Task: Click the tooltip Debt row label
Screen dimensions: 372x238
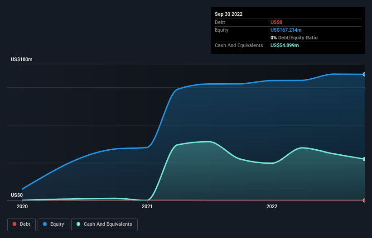Action: pos(220,22)
